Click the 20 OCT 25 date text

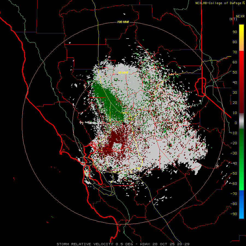coord(164,244)
